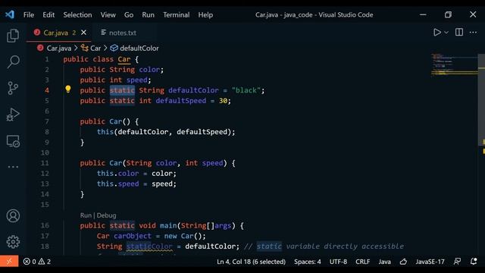Open the Terminal menu
Screen dimensions: 485x273
coord(177,15)
